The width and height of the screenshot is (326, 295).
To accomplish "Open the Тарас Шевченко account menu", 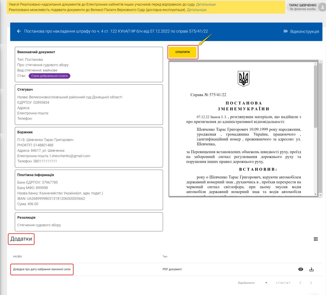I will point(302,7).
